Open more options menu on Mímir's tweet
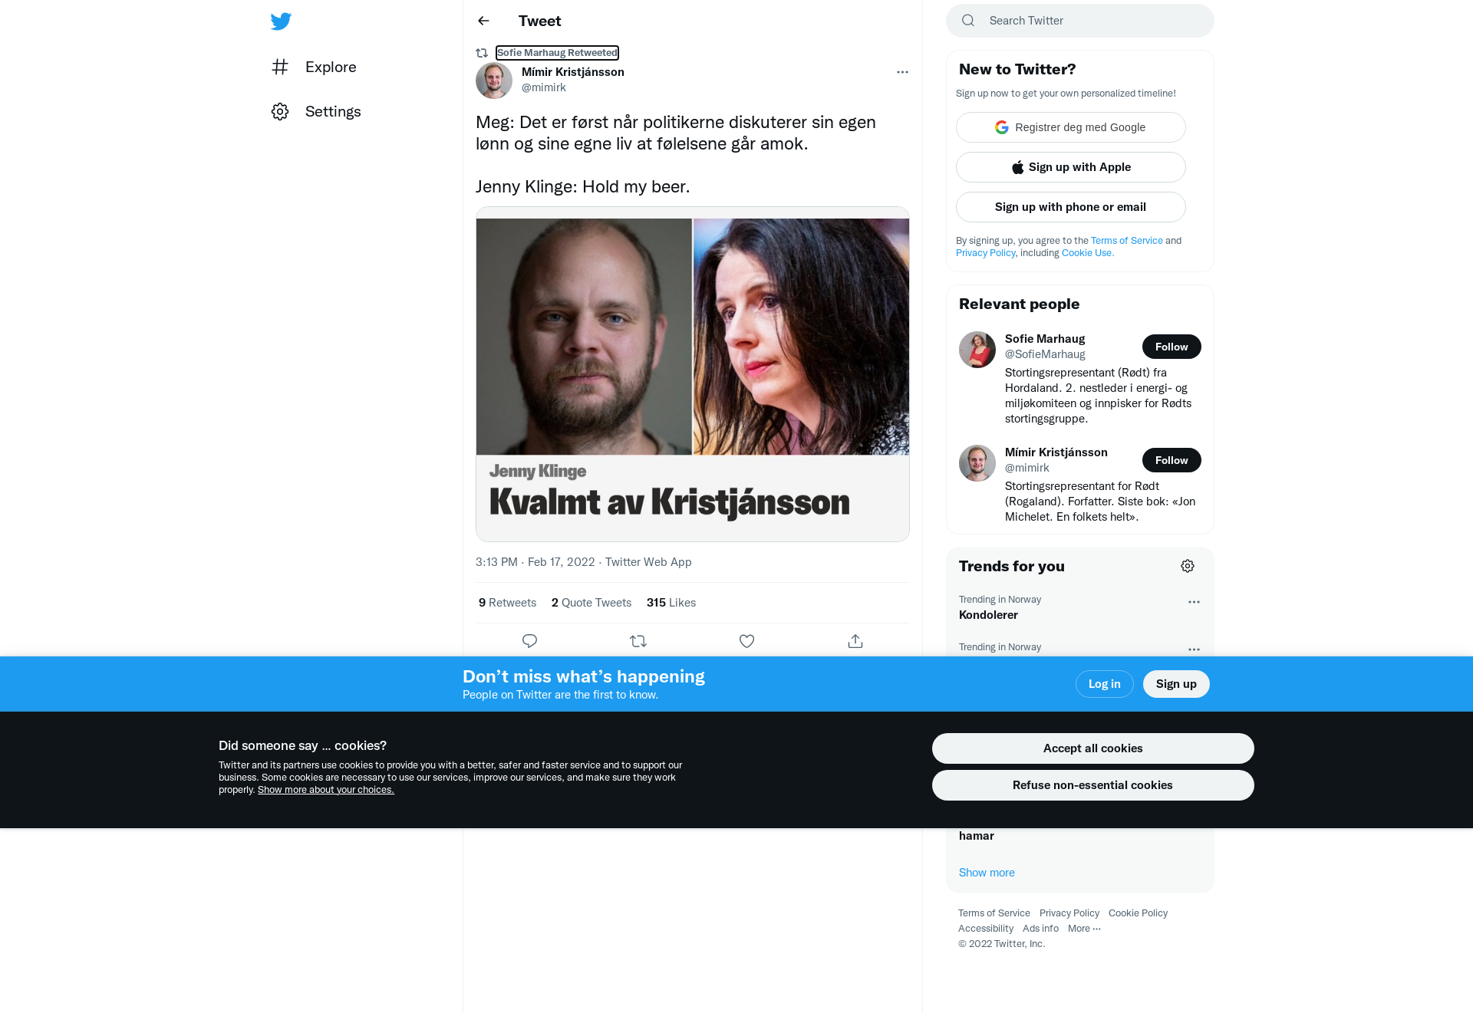Screen dimensions: 1473x1013 pos(902,72)
